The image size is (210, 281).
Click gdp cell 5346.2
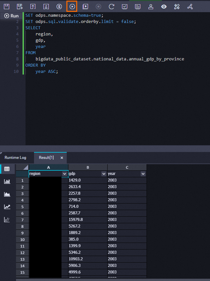88,252
